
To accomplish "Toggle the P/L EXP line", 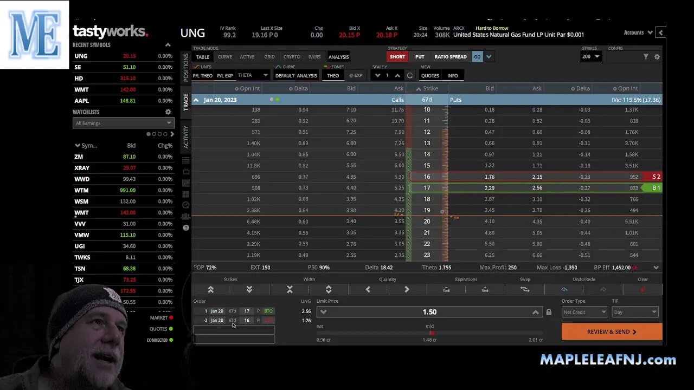I will [x=225, y=75].
